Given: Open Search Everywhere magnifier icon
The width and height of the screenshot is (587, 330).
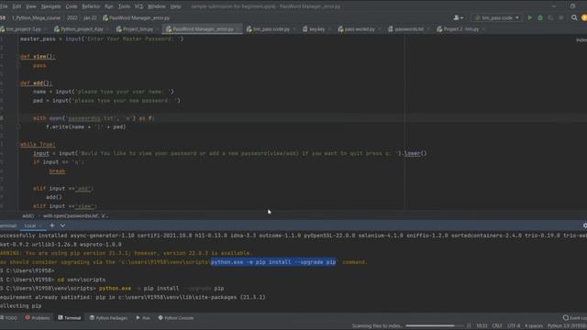Looking at the screenshot, I should tap(574, 17).
